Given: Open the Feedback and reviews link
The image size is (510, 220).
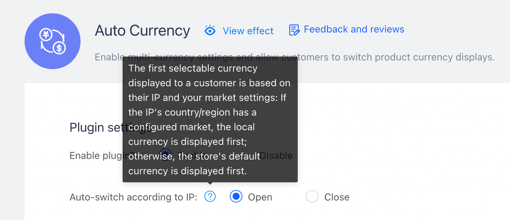Looking at the screenshot, I should point(354,29).
